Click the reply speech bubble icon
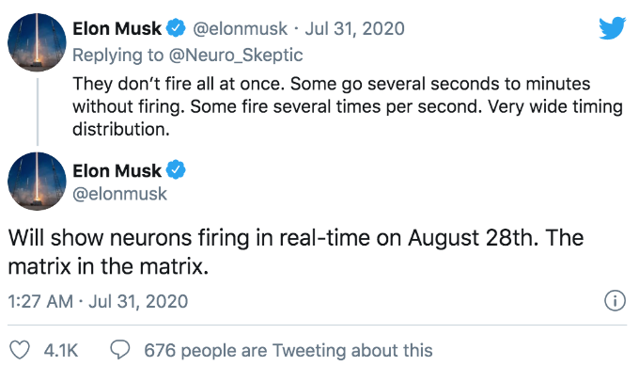The height and width of the screenshot is (366, 639). click(120, 350)
